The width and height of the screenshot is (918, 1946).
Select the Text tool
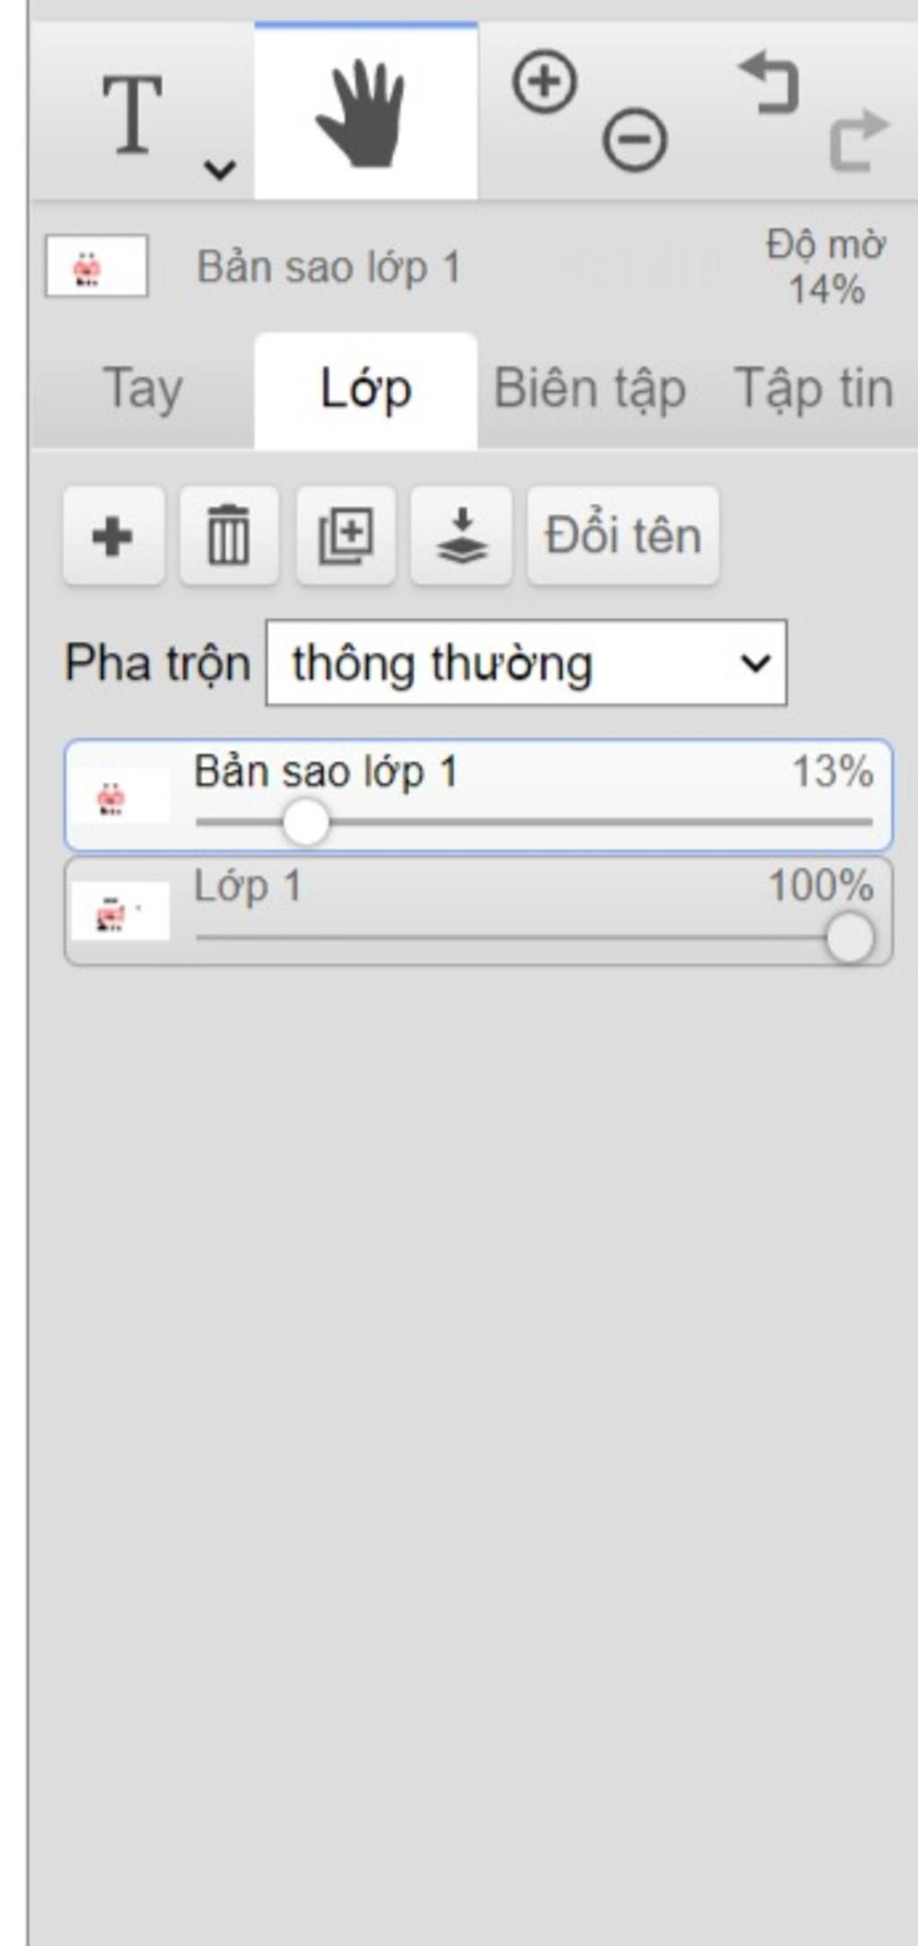click(133, 114)
